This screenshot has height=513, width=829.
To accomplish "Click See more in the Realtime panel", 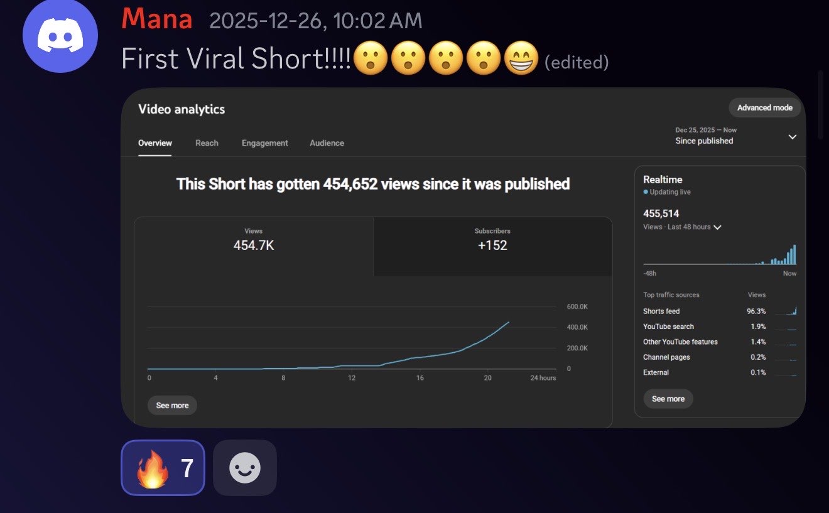I will (x=668, y=399).
